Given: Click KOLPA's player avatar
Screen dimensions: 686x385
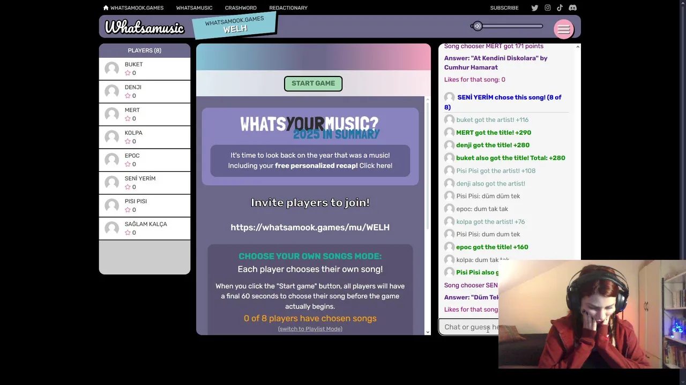Looking at the screenshot, I should coord(112,137).
